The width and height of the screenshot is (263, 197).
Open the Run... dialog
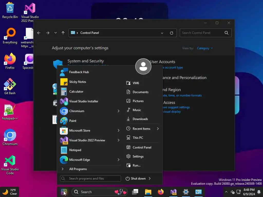point(143,165)
